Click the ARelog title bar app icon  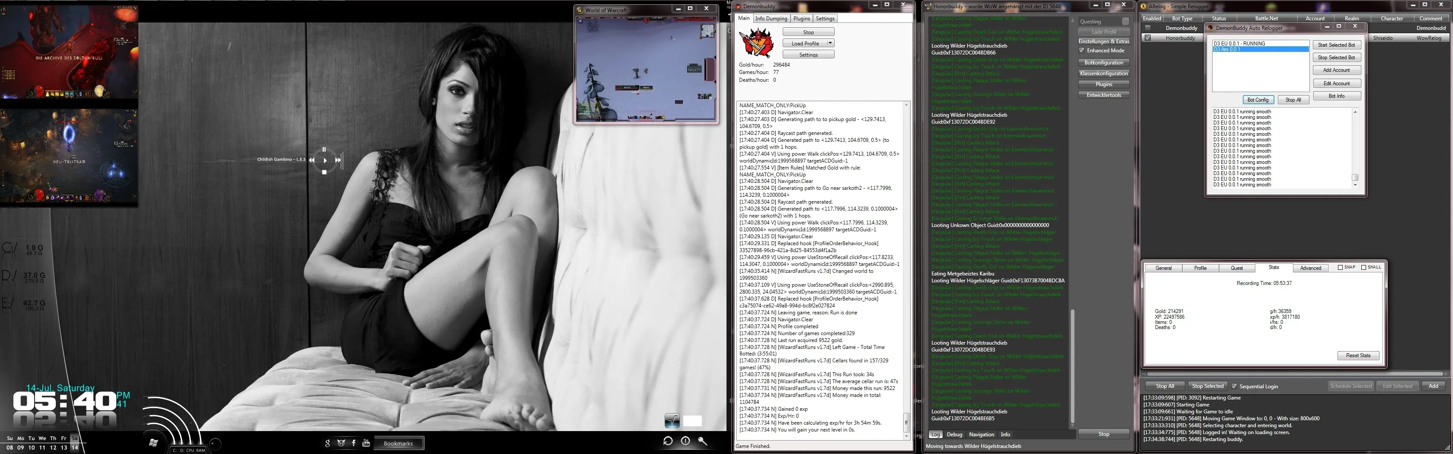pyautogui.click(x=1143, y=6)
